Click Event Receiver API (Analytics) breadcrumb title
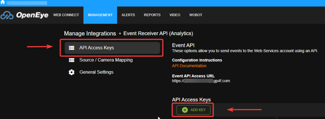325x119 pixels. (158, 33)
